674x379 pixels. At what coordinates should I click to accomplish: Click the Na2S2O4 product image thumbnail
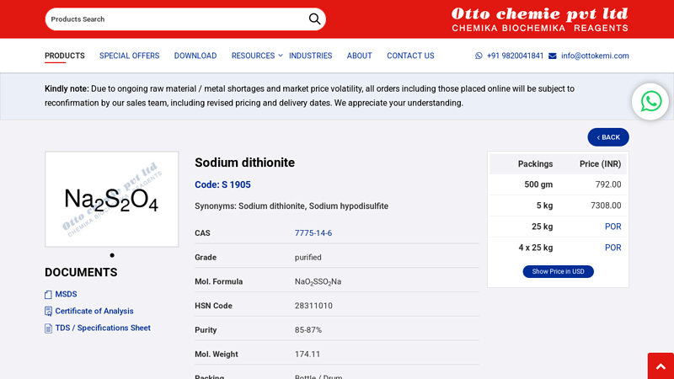112,199
